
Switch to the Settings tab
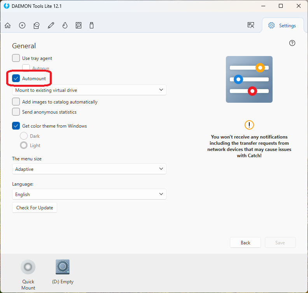click(x=282, y=26)
